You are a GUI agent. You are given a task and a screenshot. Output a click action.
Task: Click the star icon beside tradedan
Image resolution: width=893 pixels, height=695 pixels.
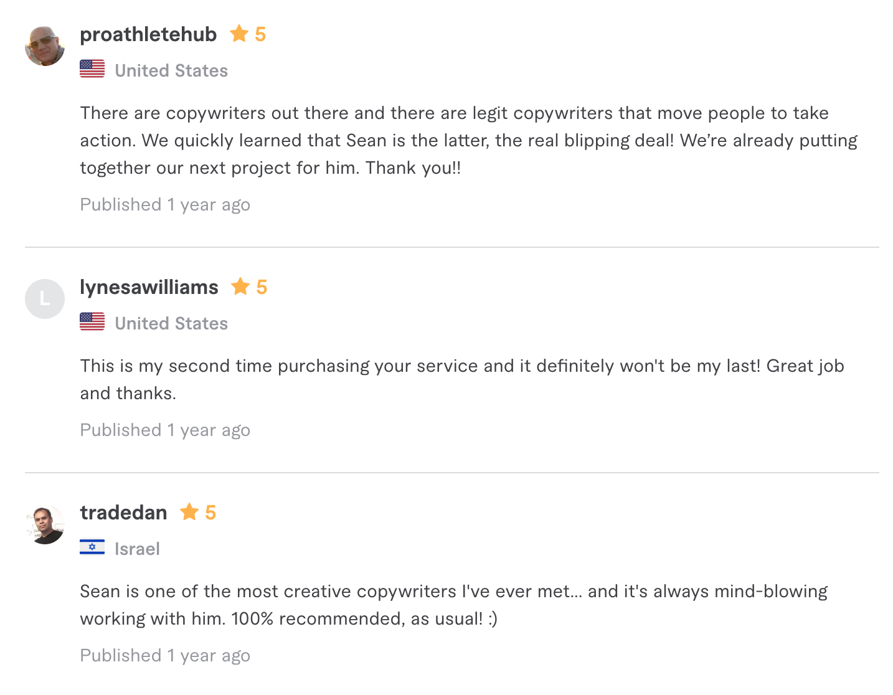coord(189,512)
